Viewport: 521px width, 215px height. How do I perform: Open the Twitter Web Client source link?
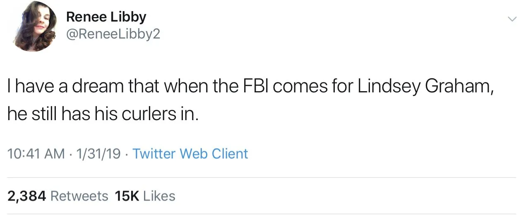tap(190, 154)
